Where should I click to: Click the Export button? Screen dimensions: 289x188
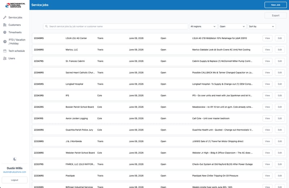[276, 16]
